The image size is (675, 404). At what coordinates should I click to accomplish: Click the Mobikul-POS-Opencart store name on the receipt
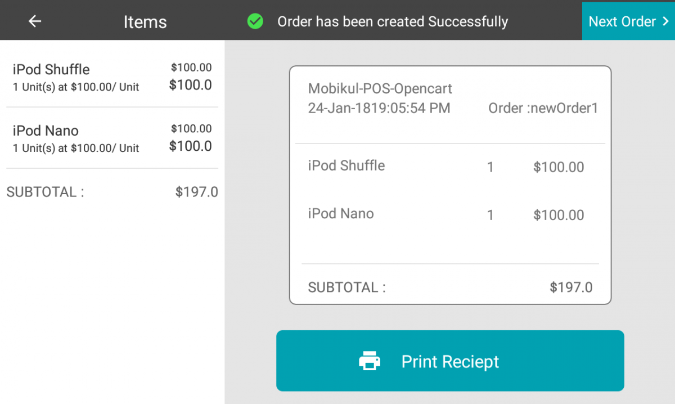point(379,88)
